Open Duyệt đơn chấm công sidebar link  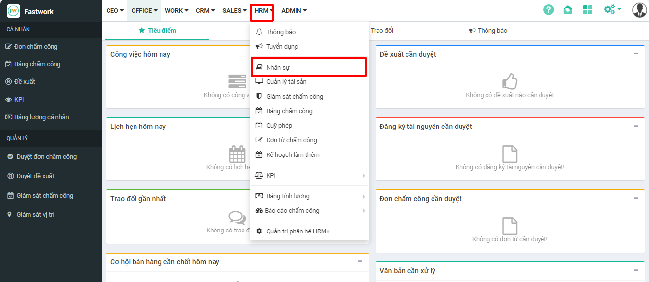tap(46, 157)
